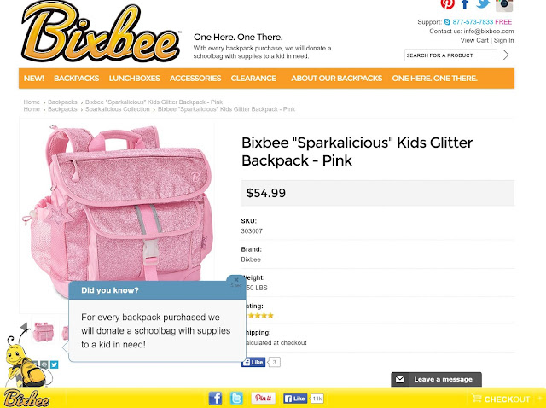Click the Pin it button in bottom bar

click(264, 398)
